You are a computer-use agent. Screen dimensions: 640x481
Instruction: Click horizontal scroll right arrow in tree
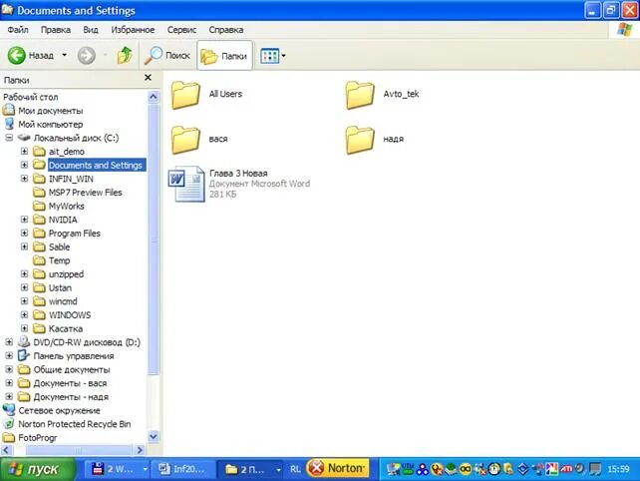pyautogui.click(x=140, y=450)
